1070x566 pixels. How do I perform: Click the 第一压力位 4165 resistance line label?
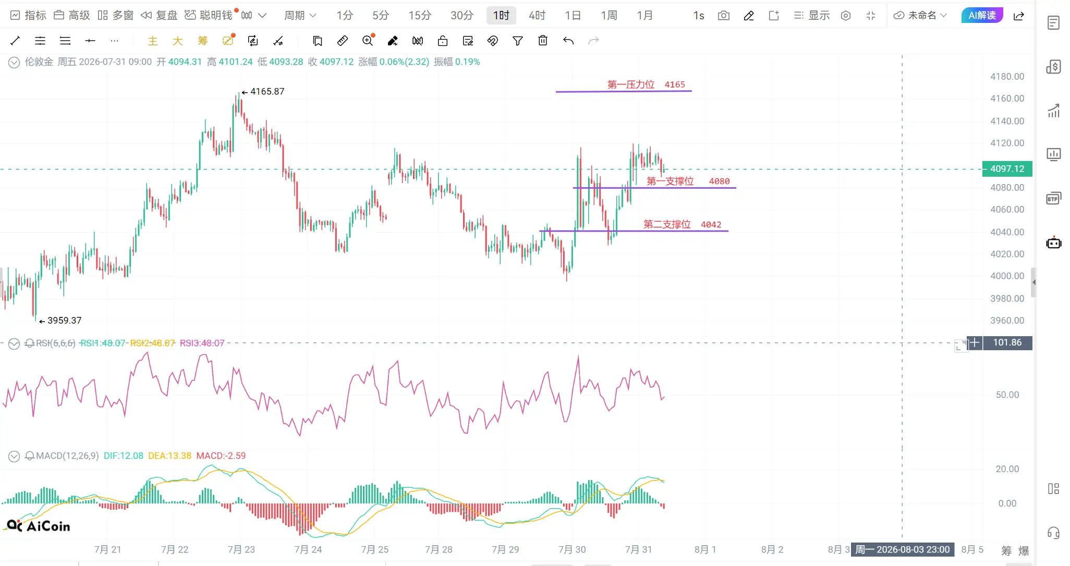(646, 84)
